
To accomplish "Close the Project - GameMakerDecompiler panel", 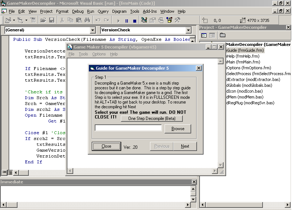I will pos(288,27).
